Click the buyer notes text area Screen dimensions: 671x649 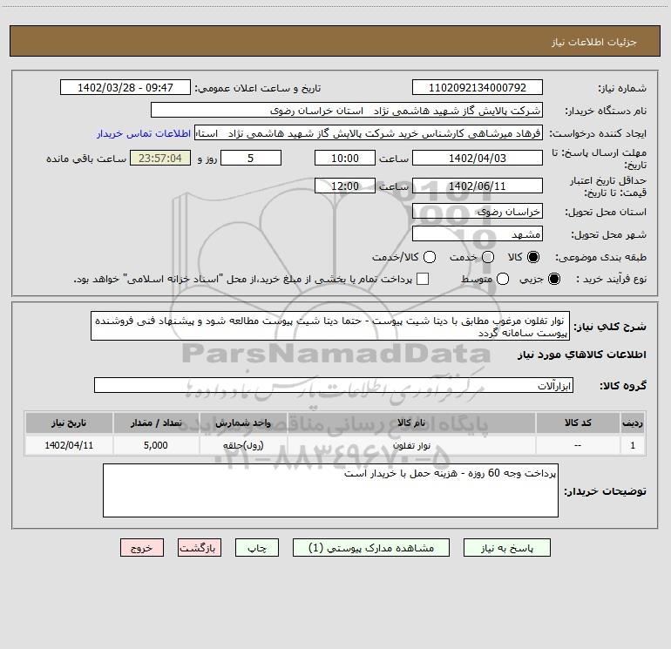pos(330,490)
